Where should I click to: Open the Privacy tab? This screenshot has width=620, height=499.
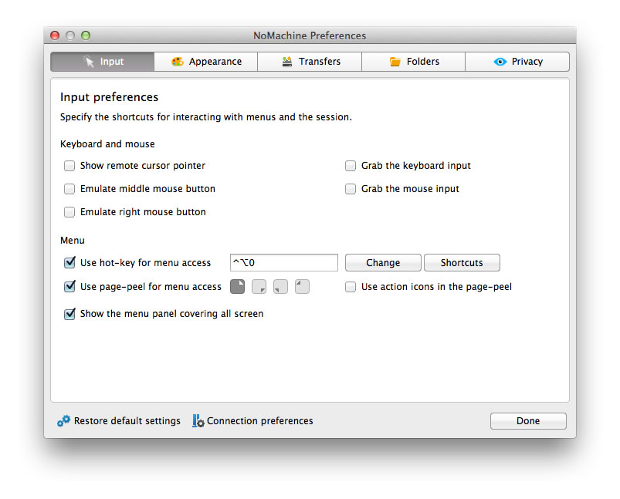pyautogui.click(x=517, y=62)
